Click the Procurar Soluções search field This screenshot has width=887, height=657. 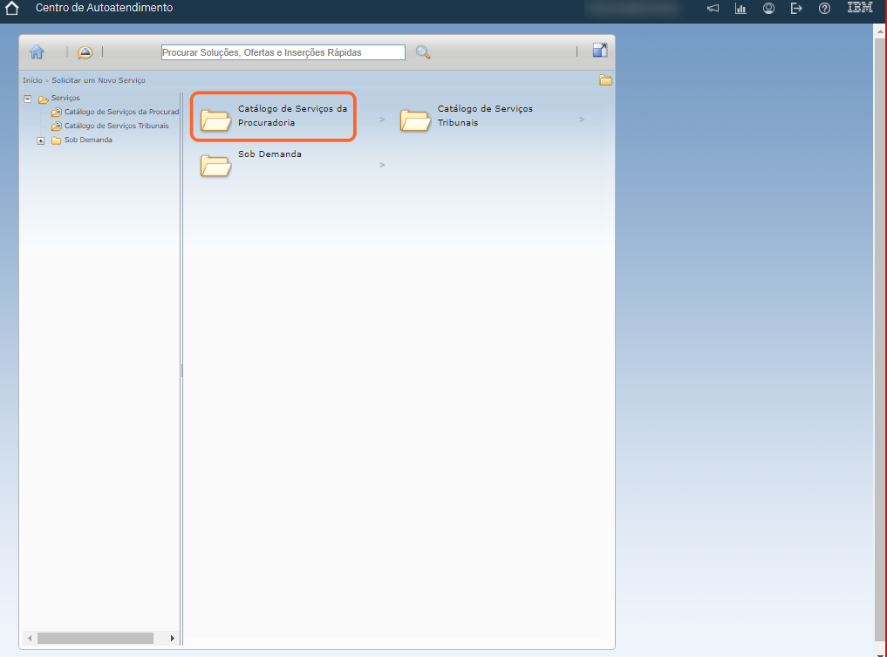click(x=283, y=52)
